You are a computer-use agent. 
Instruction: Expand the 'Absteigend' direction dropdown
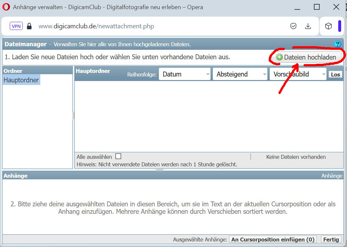pyautogui.click(x=240, y=74)
